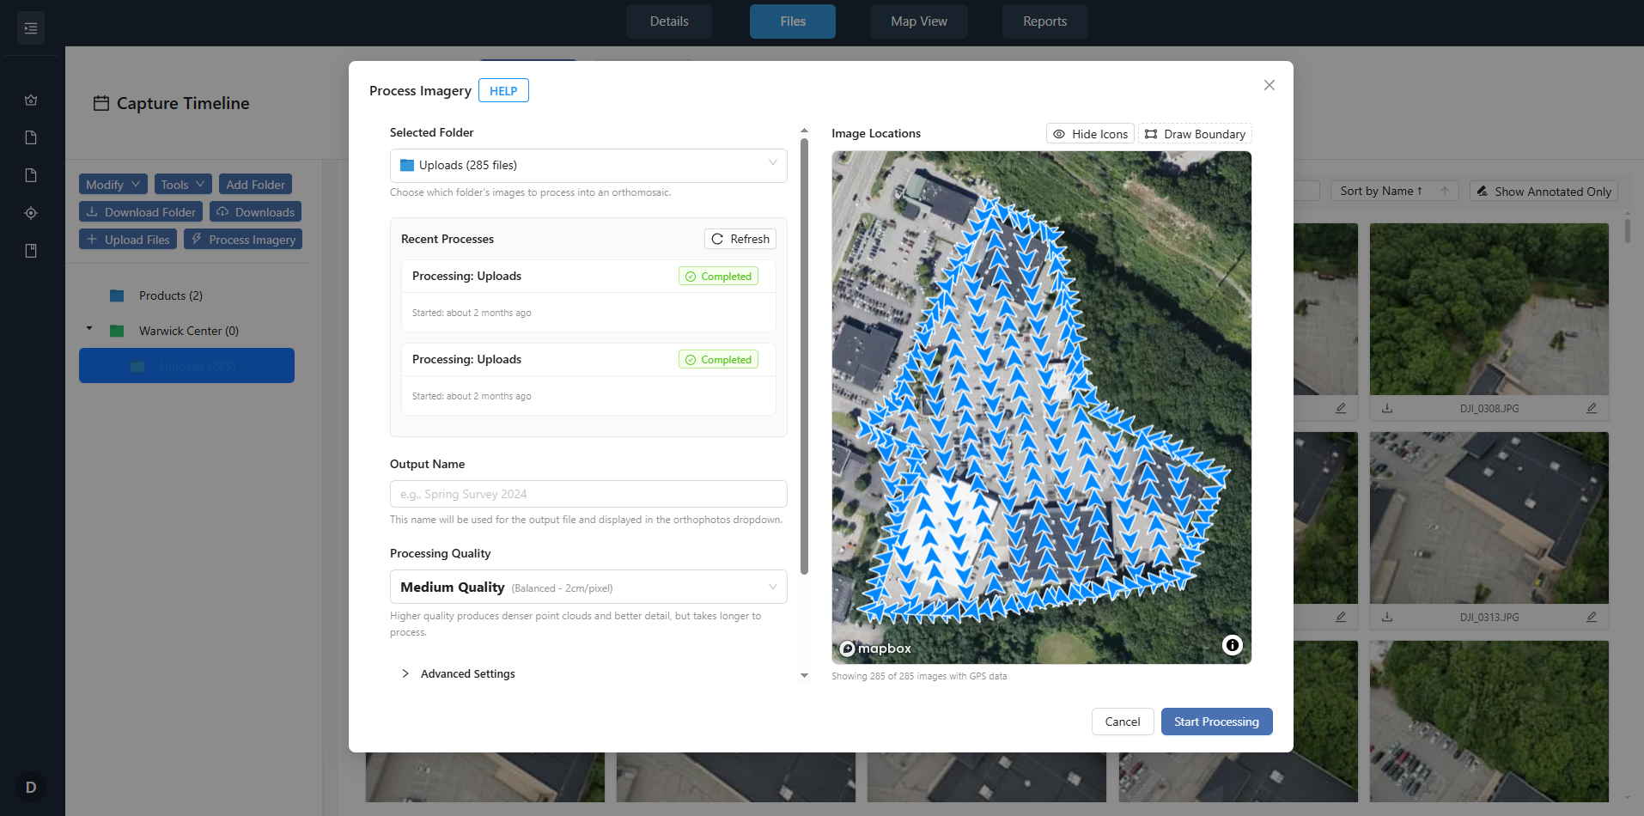Screen dimensions: 1644x816
Task: Switch to the Map View tab
Action: 918,21
